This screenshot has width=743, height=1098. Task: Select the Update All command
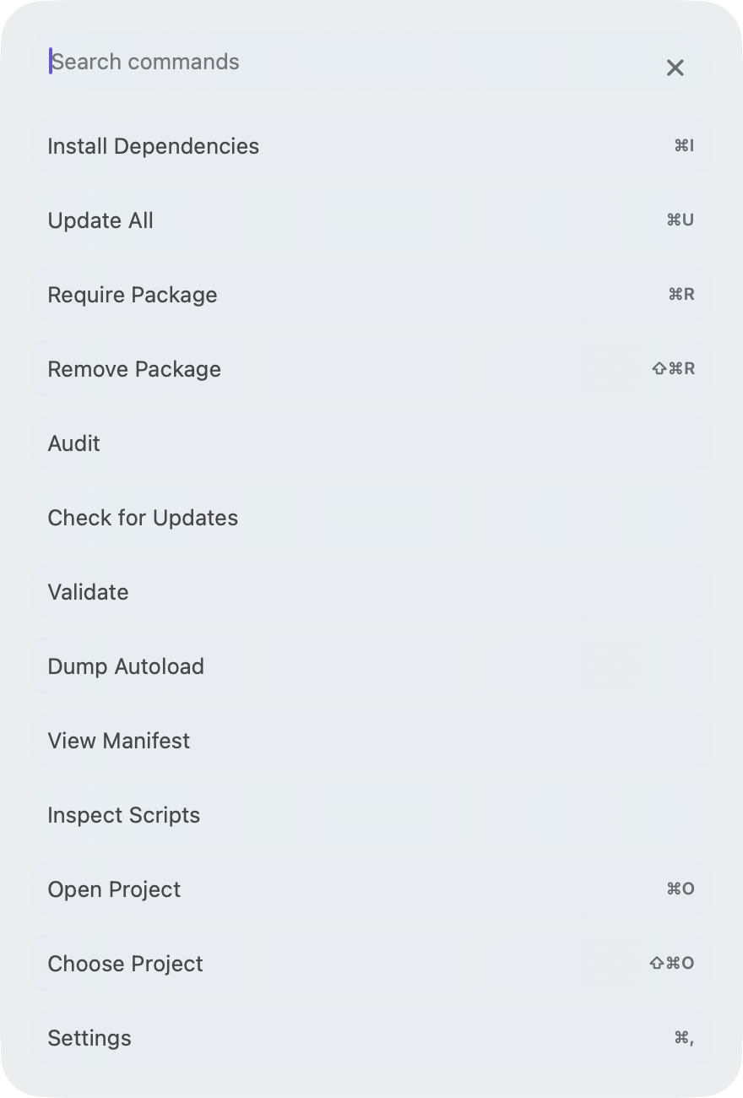pyautogui.click(x=371, y=220)
